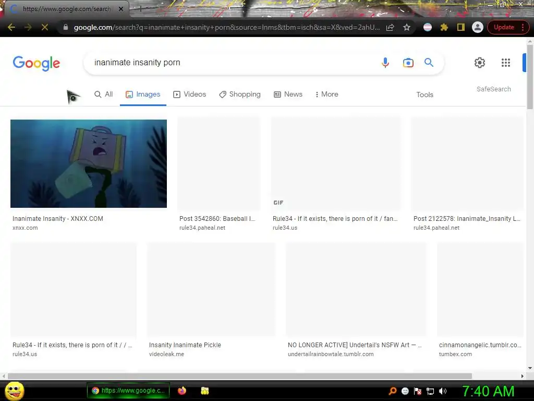This screenshot has width=534, height=401.
Task: Stop page loading with the X button
Action: pyautogui.click(x=45, y=27)
